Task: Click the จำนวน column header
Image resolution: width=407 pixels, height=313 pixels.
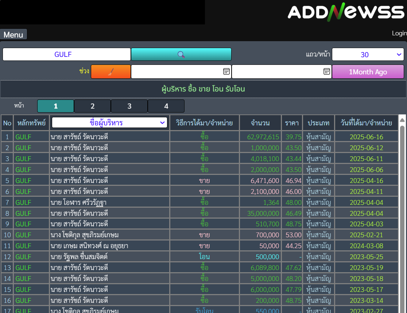Action: [260, 123]
